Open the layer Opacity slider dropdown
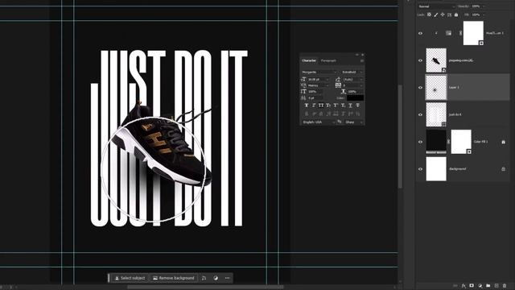This screenshot has height=290, width=515. point(483,6)
